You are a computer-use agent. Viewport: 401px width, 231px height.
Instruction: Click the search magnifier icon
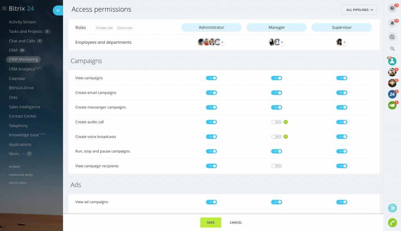click(392, 49)
